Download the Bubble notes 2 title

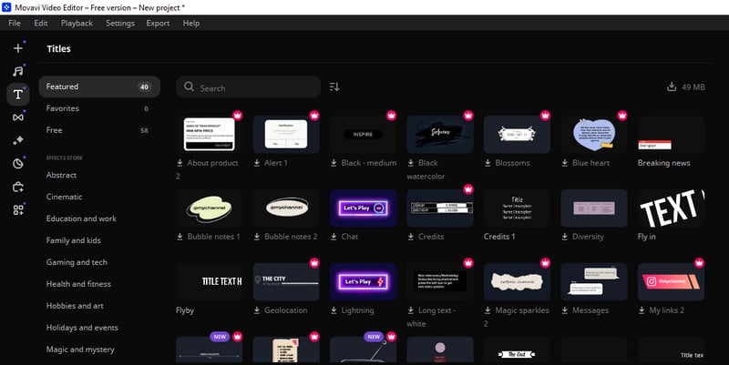pos(257,237)
